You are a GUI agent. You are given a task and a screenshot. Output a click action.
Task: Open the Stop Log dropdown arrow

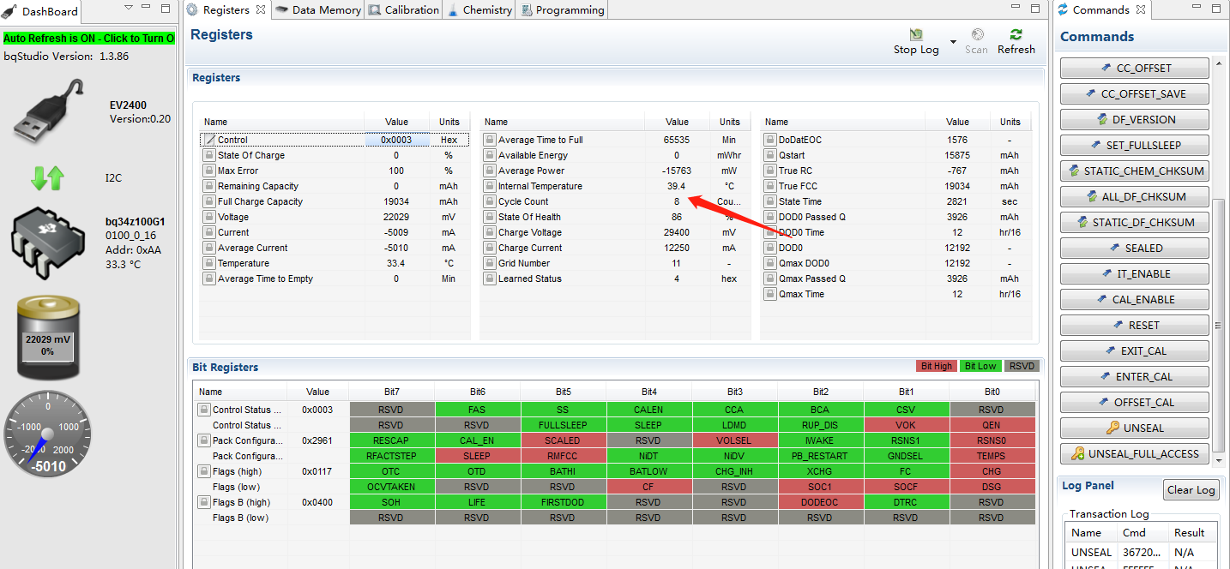[x=953, y=42]
